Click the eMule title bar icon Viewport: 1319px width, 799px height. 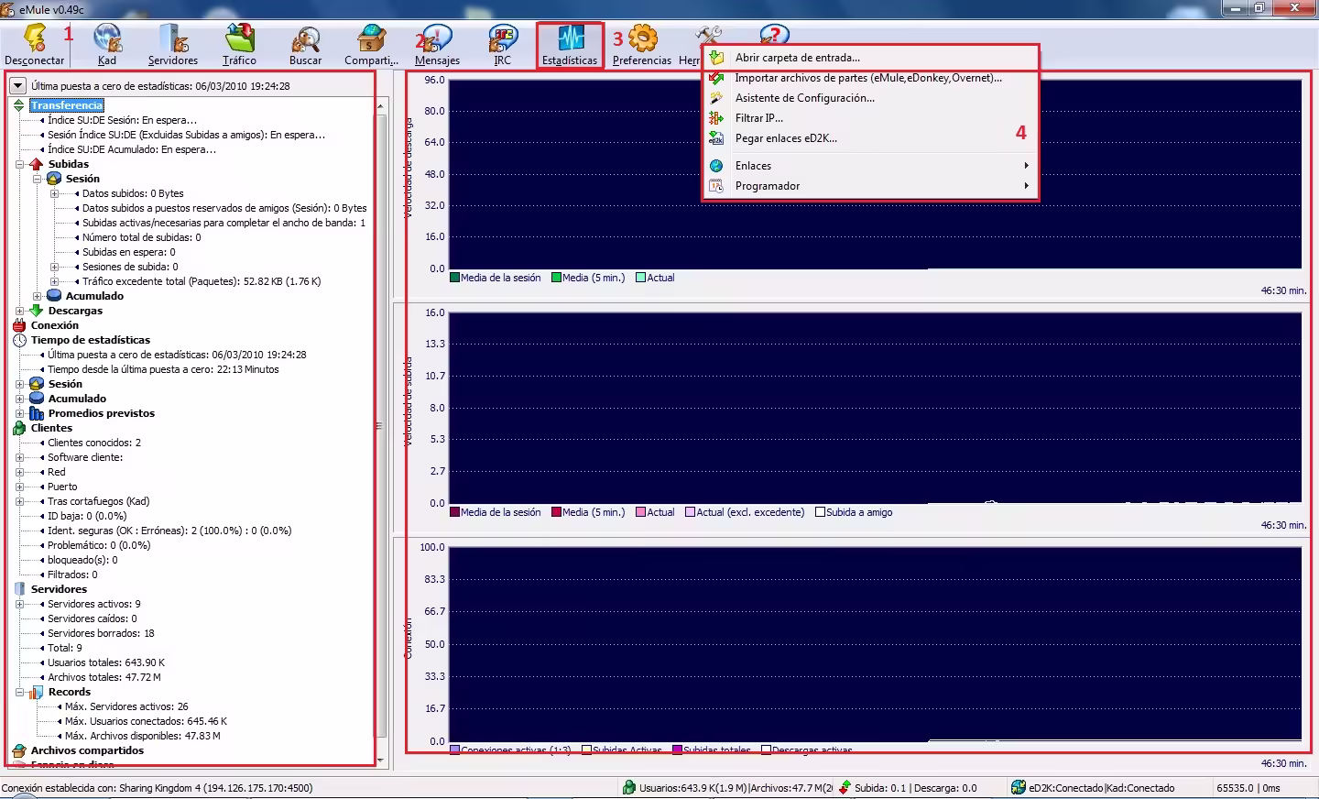tap(8, 9)
